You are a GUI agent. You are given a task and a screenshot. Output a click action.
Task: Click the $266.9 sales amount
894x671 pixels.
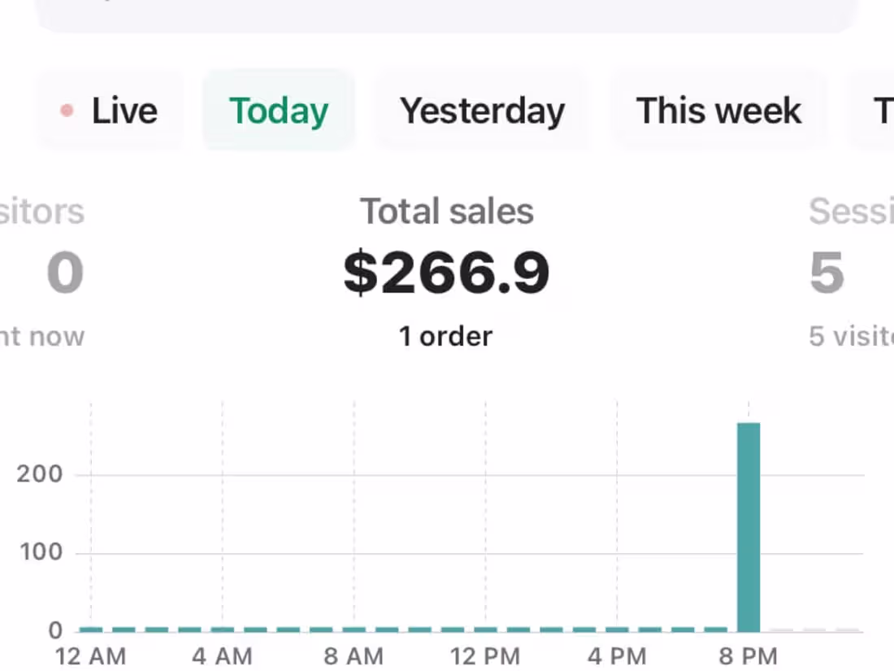click(447, 272)
